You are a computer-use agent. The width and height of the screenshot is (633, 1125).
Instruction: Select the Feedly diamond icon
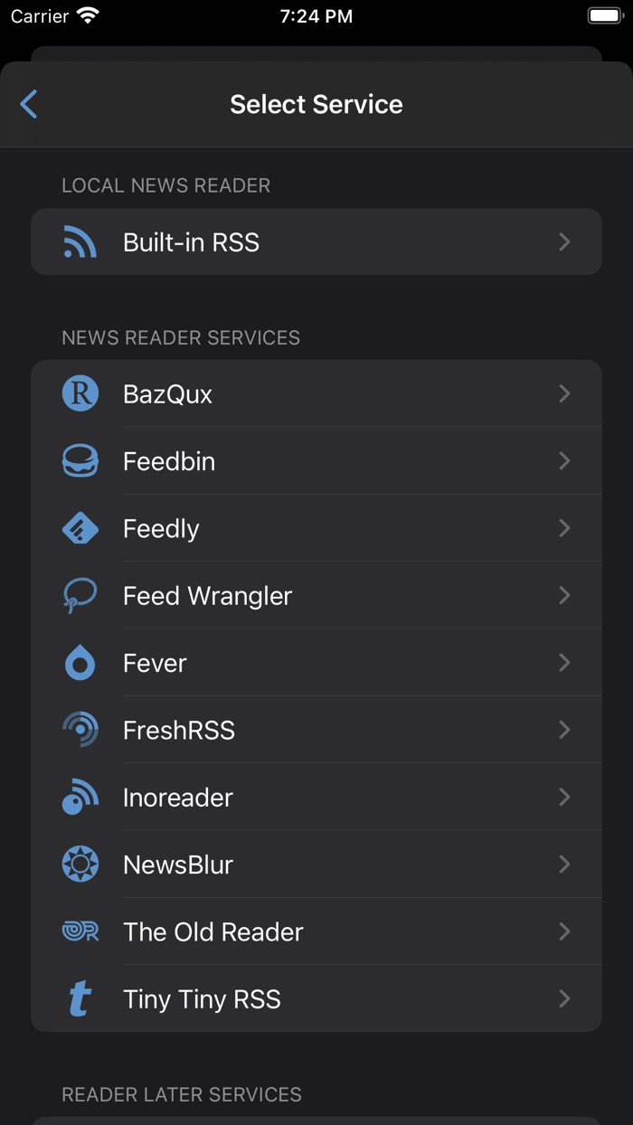pos(80,527)
